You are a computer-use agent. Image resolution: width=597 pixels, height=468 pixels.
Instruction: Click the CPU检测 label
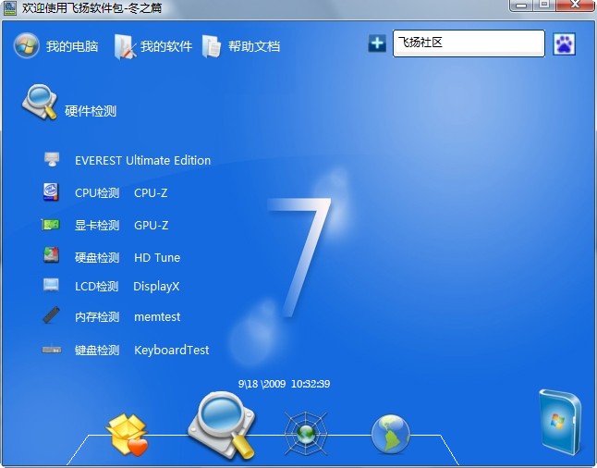[x=97, y=192]
